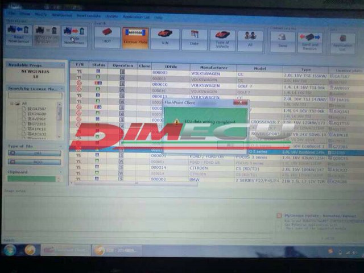
Task: Select the HOT search filter icon
Action: pyautogui.click(x=106, y=38)
